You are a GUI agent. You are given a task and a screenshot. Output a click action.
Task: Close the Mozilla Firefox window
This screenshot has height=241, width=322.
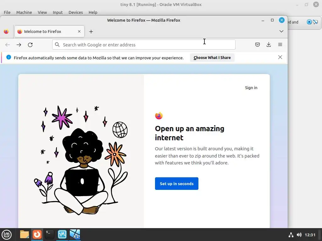click(282, 20)
